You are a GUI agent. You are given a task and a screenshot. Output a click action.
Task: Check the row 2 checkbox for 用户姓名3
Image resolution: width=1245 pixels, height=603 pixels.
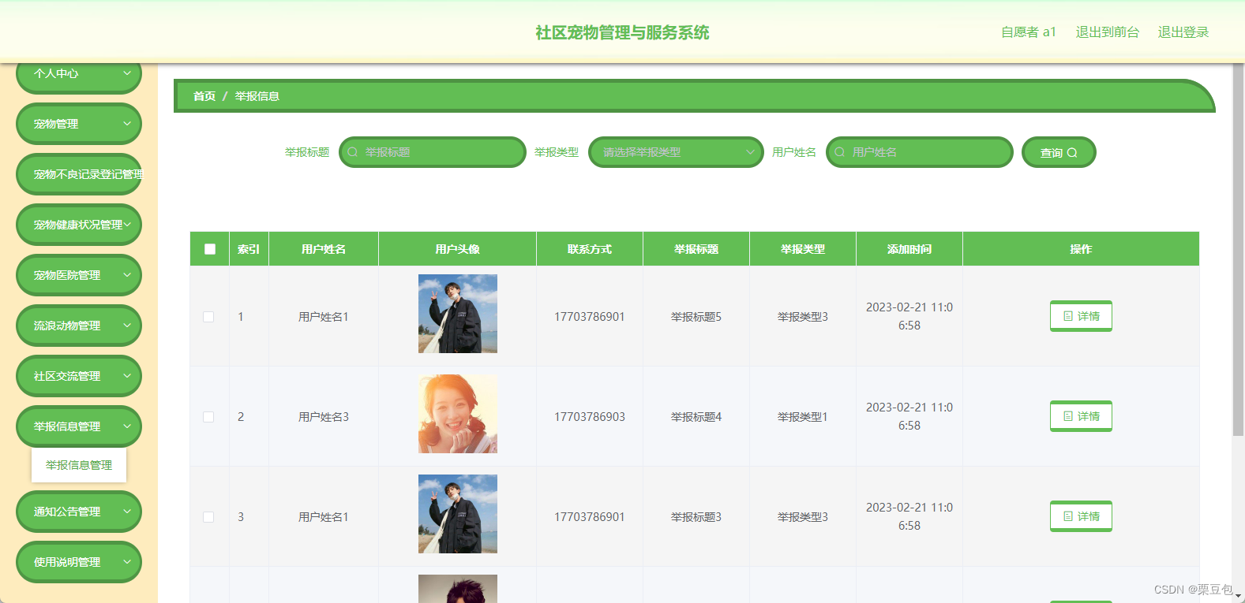[x=208, y=417]
